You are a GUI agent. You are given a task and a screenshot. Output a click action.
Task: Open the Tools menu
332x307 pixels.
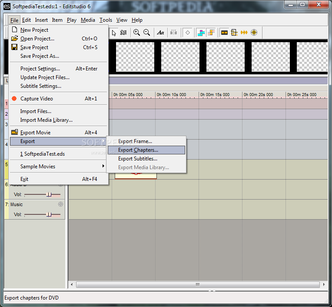tap(106, 20)
